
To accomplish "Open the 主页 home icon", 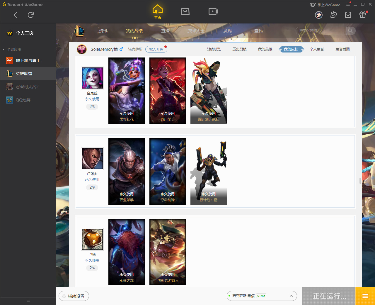I will tap(158, 12).
